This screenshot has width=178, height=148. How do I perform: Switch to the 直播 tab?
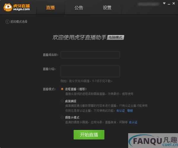pos(50,8)
